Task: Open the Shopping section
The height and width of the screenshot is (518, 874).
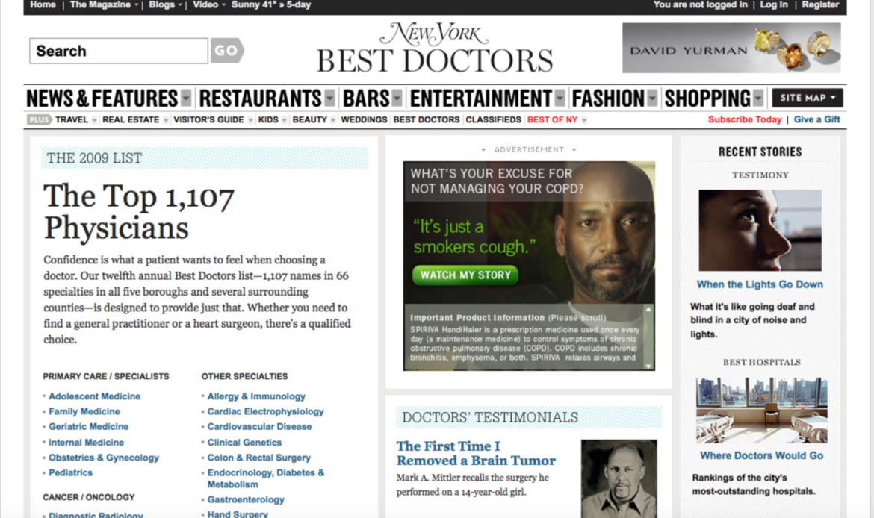Action: coord(707,99)
